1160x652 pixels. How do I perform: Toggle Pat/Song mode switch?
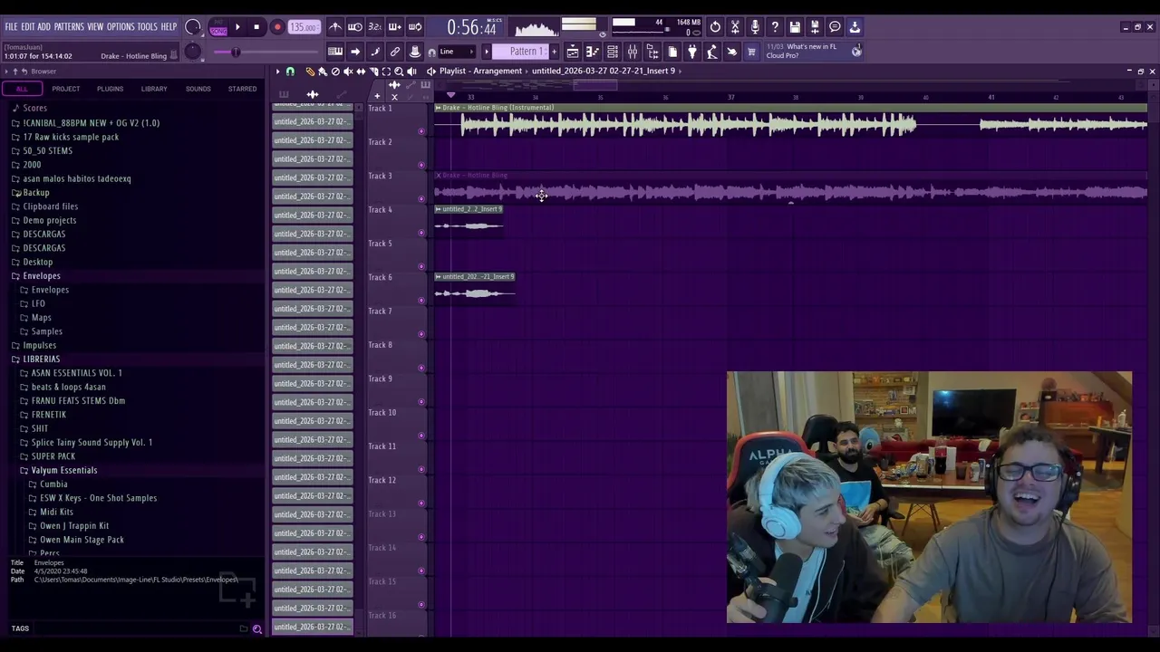pos(218,29)
